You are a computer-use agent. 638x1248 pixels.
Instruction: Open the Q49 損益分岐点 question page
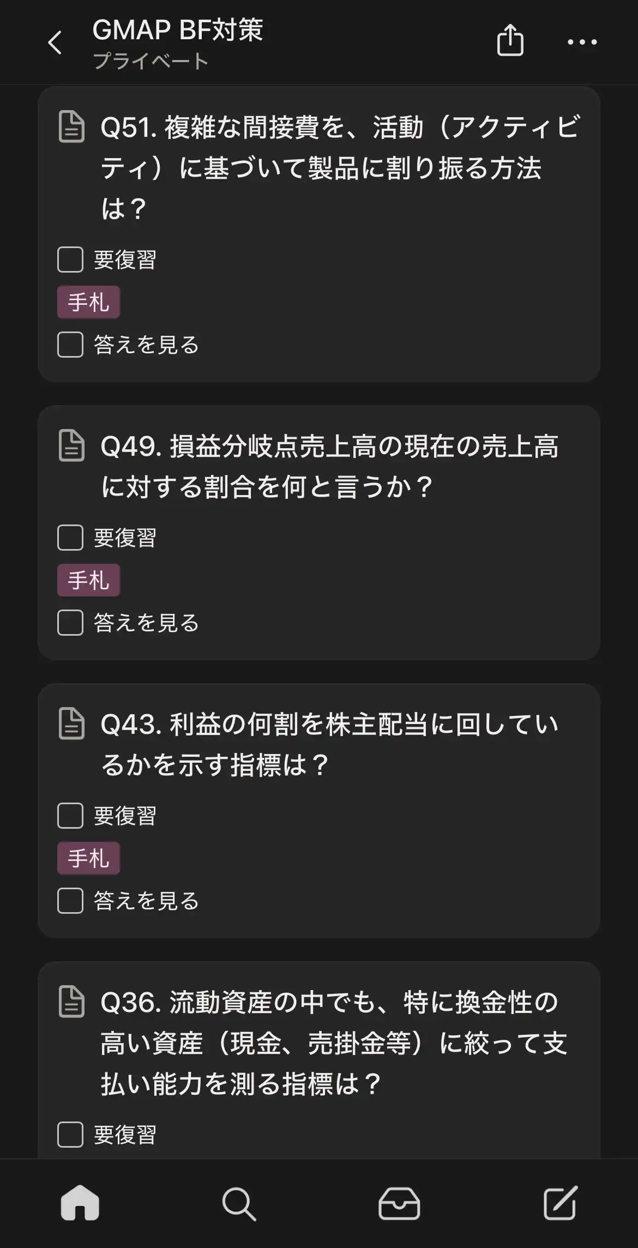[329, 466]
